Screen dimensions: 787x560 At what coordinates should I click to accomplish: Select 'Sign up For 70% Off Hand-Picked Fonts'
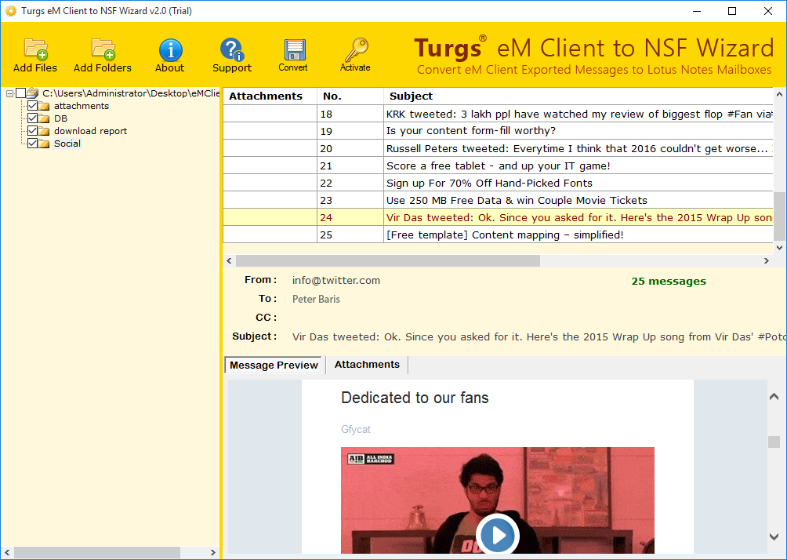click(x=498, y=183)
